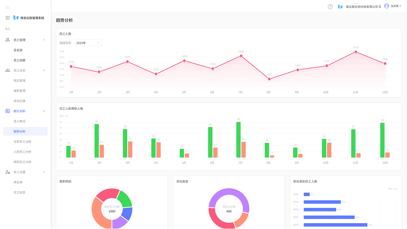Click the 员工管理 people icon

[x=8, y=40]
